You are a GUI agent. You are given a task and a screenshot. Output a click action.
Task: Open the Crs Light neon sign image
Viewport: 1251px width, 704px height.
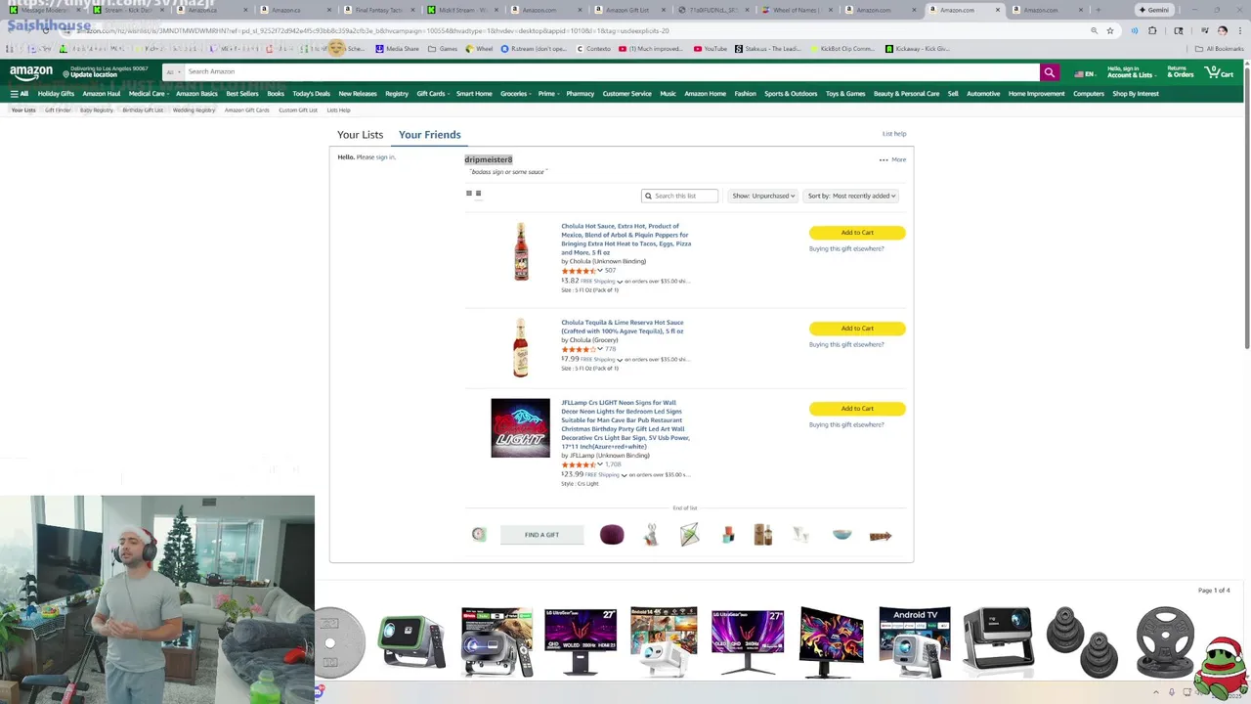click(520, 428)
